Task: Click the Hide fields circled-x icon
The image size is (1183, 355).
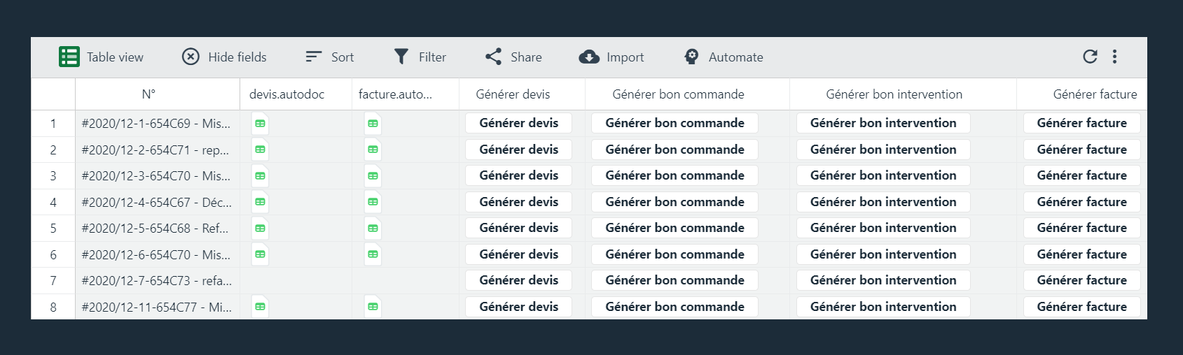Action: pyautogui.click(x=191, y=57)
